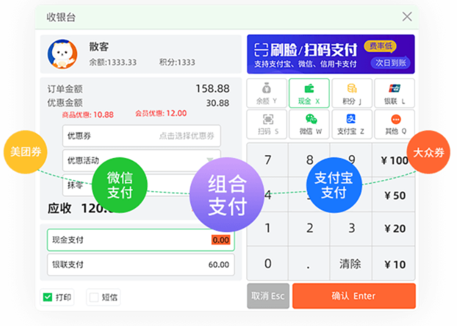The height and width of the screenshot is (326, 460).
Task: Click the 美团券 bubble
Action: pos(25,152)
